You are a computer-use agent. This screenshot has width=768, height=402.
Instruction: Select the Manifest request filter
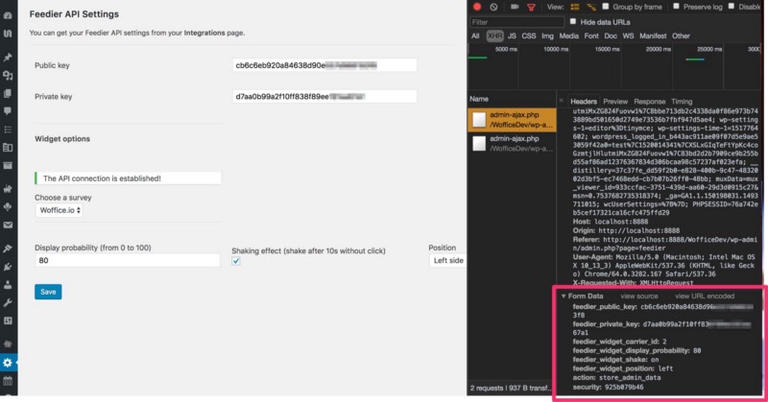coord(653,35)
